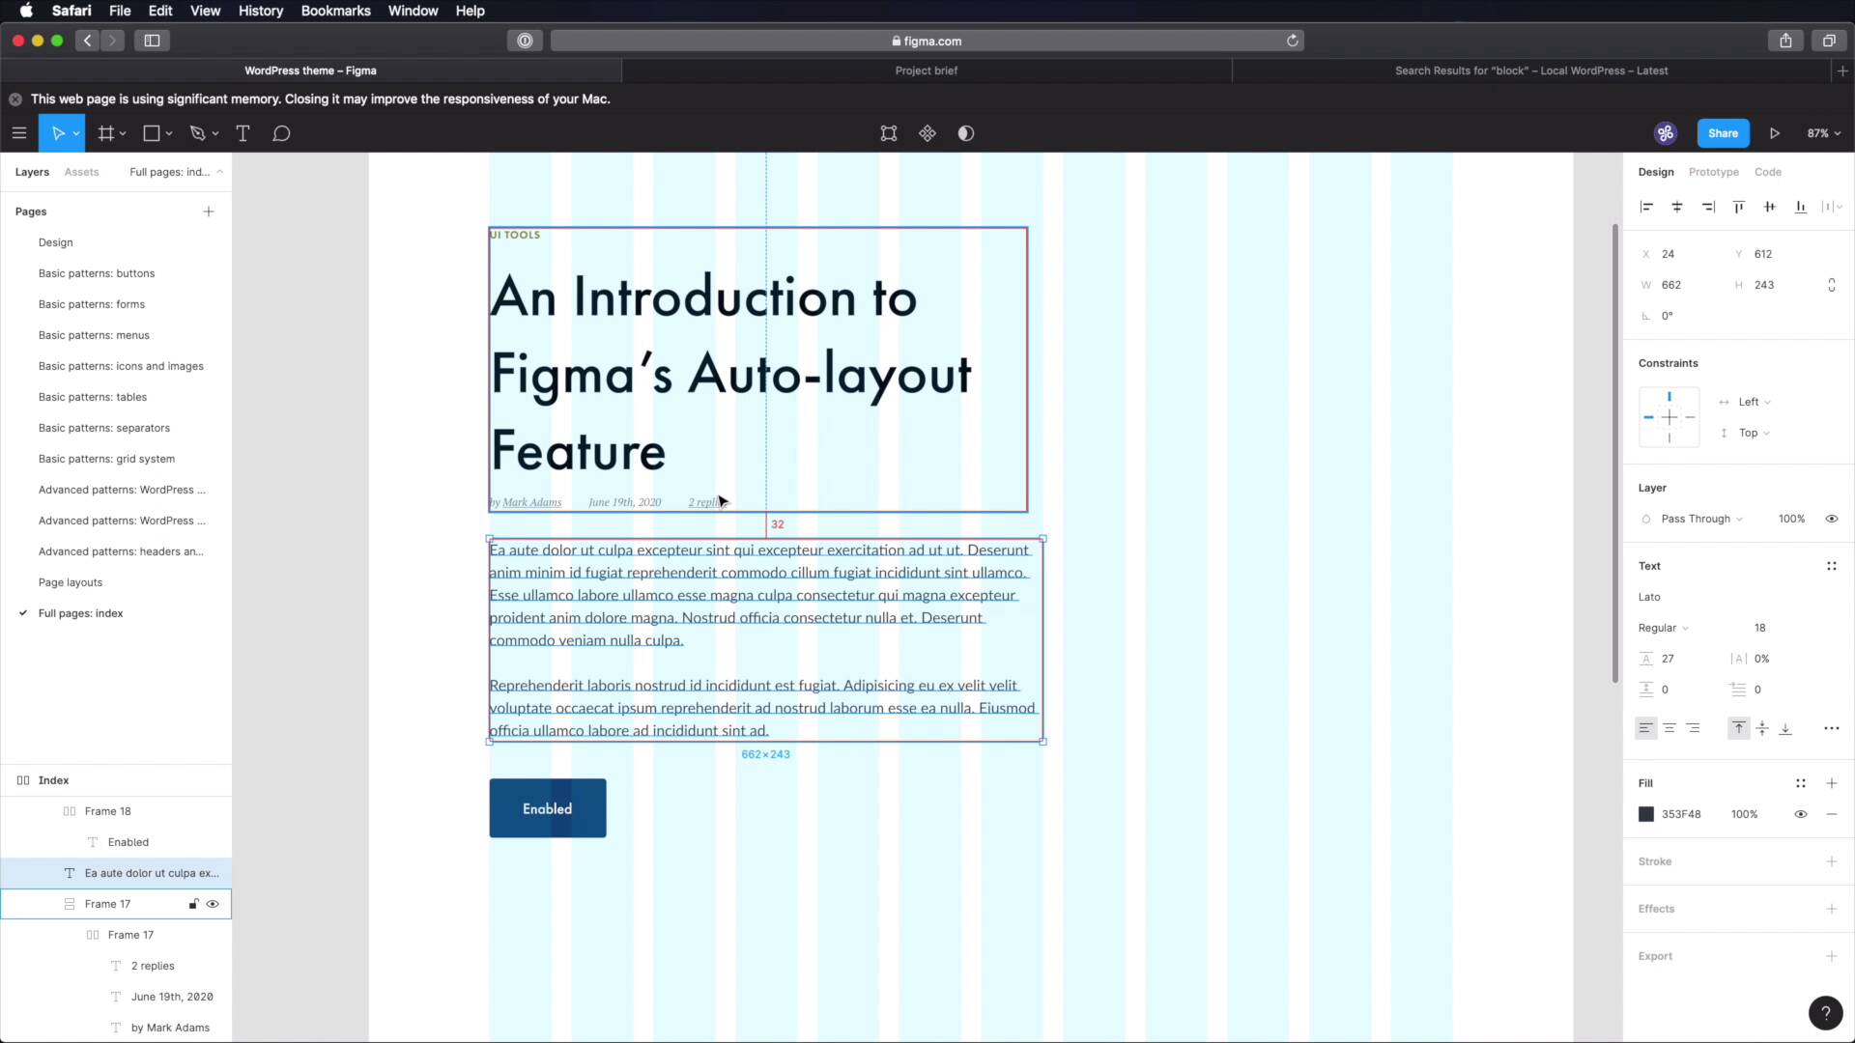Open the Bookmarks menu in menu bar
1855x1043 pixels.
(335, 11)
